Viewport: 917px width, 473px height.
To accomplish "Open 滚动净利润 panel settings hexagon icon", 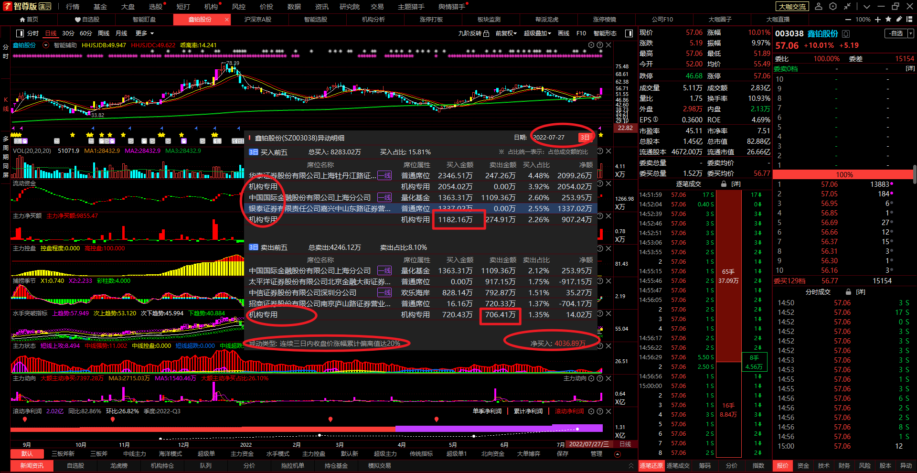I will coord(591,411).
